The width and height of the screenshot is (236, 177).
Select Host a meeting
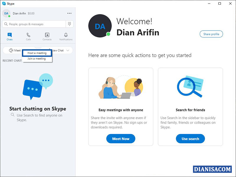tap(37, 53)
